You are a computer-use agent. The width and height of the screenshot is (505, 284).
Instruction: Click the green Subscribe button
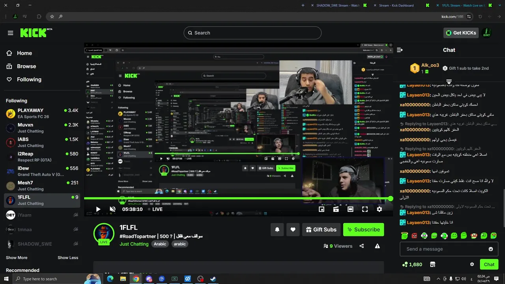point(363,230)
